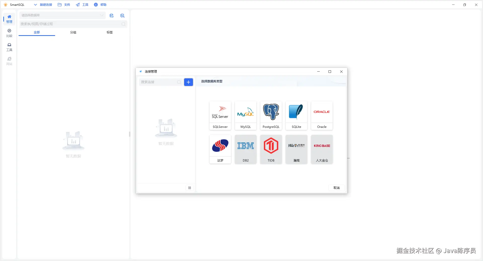Minimize the SmartSQL main window
483x261 pixels.
pos(453,5)
